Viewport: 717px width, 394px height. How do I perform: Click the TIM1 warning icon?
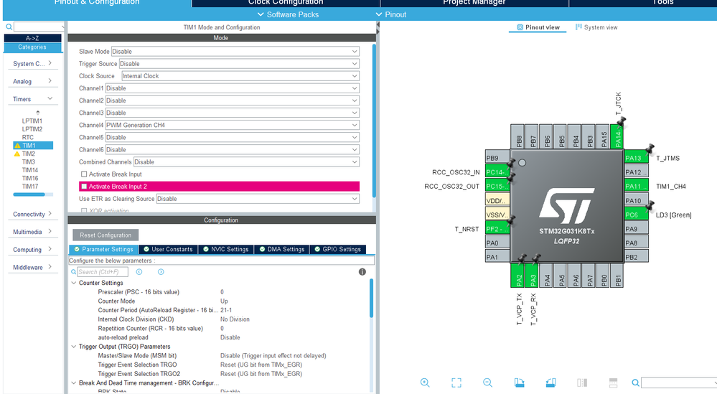click(x=17, y=146)
